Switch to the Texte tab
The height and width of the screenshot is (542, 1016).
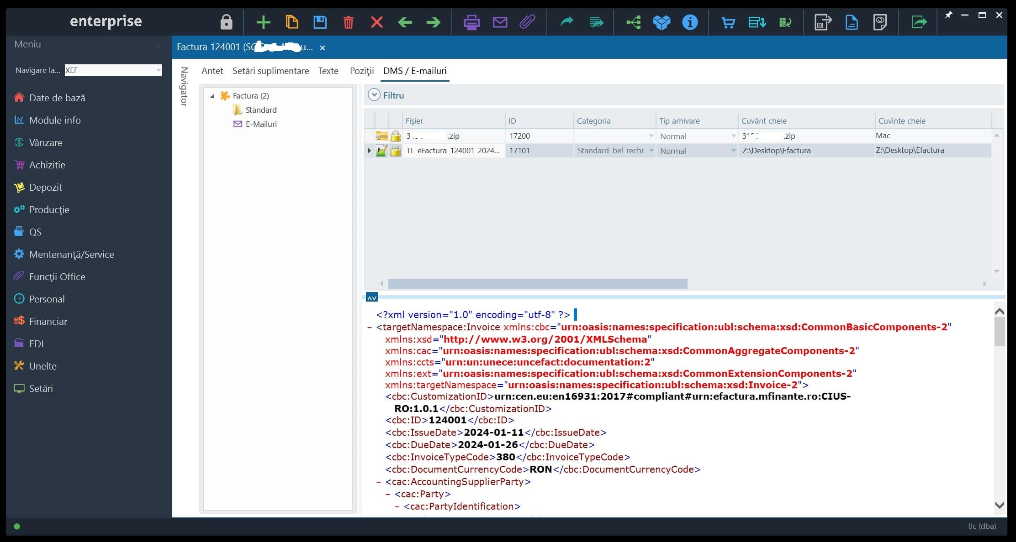coord(328,71)
